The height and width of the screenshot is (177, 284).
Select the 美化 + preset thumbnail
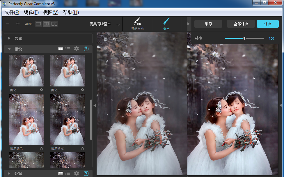(x=68, y=70)
